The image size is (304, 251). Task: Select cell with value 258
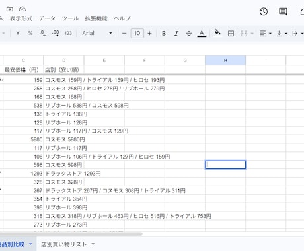[x=23, y=89]
